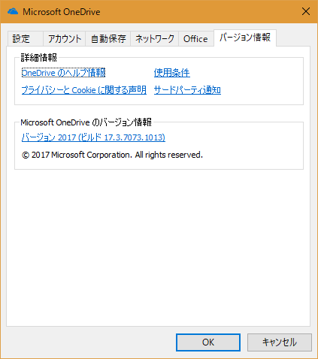Open the アカウント tab
318x359 pixels.
(65, 39)
